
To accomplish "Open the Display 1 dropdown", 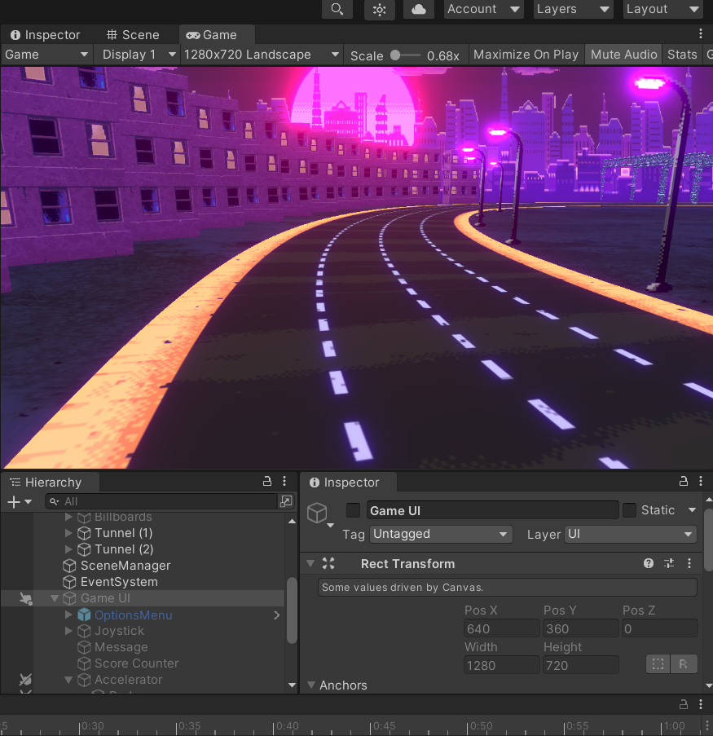I will tap(139, 55).
